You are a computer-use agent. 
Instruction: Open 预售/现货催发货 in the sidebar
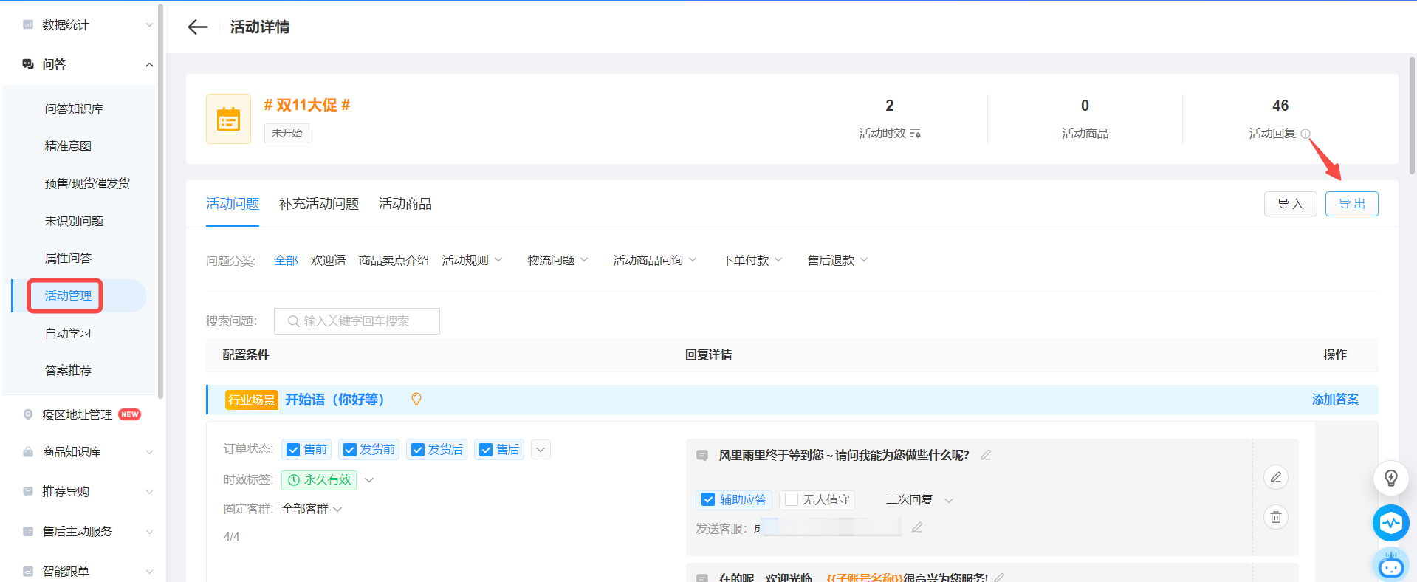click(x=87, y=183)
